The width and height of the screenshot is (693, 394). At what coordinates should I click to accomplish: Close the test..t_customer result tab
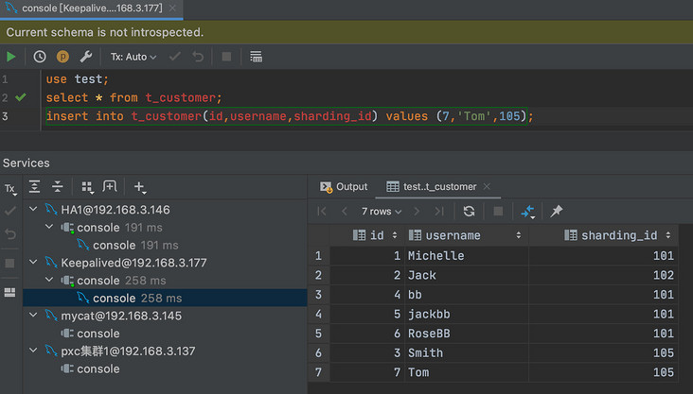tap(487, 187)
